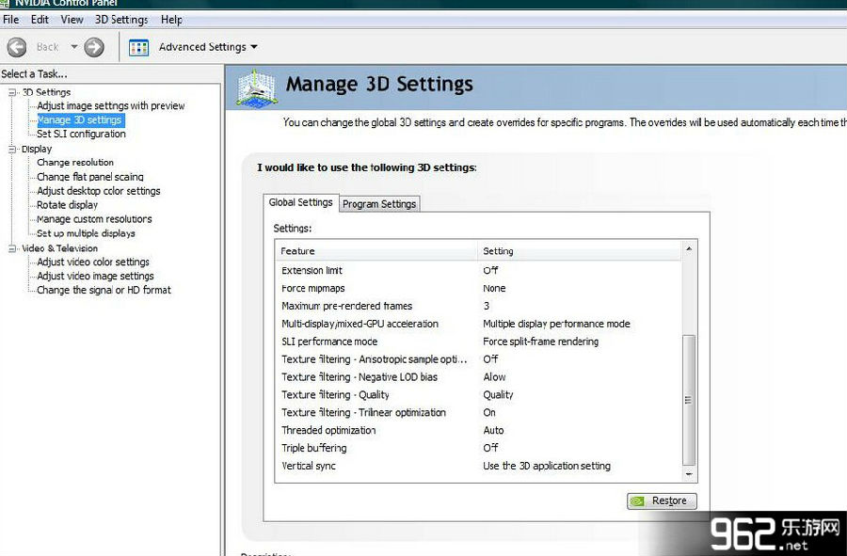The height and width of the screenshot is (556, 847).
Task: Click the Restore button
Action: pos(662,500)
